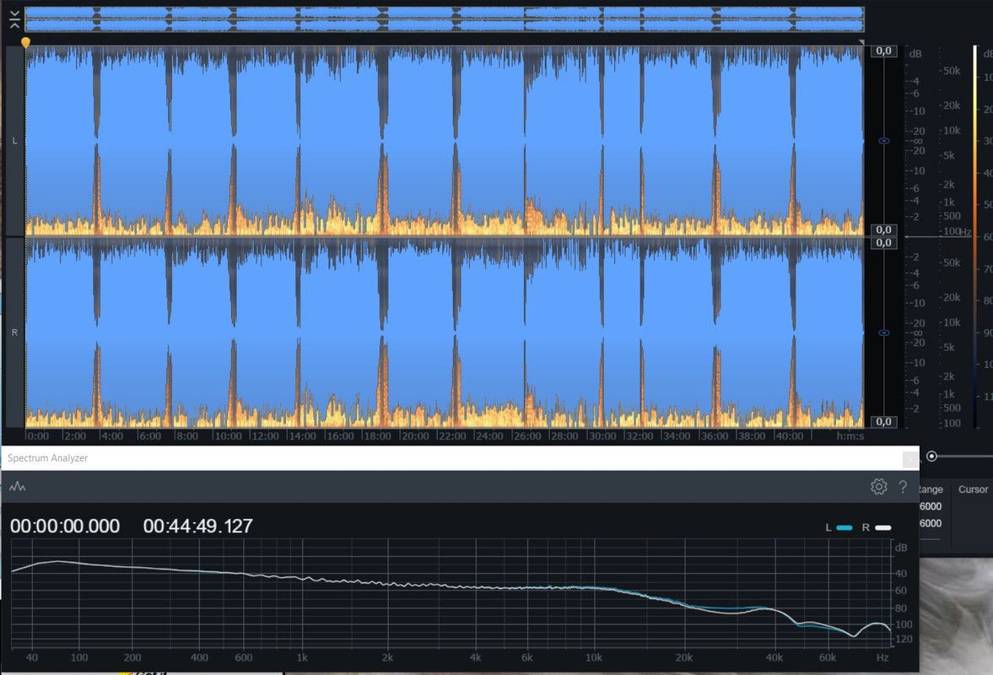Click the L channel amplitude zoom handle

[x=884, y=141]
